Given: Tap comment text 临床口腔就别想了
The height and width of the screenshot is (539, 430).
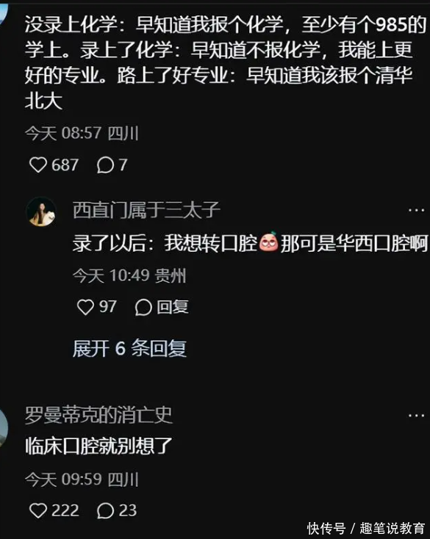Looking at the screenshot, I should [98, 446].
